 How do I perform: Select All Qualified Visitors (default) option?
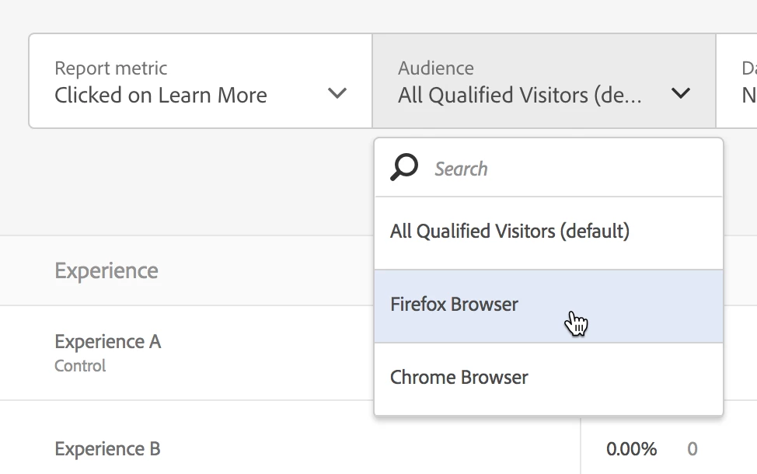click(x=510, y=232)
